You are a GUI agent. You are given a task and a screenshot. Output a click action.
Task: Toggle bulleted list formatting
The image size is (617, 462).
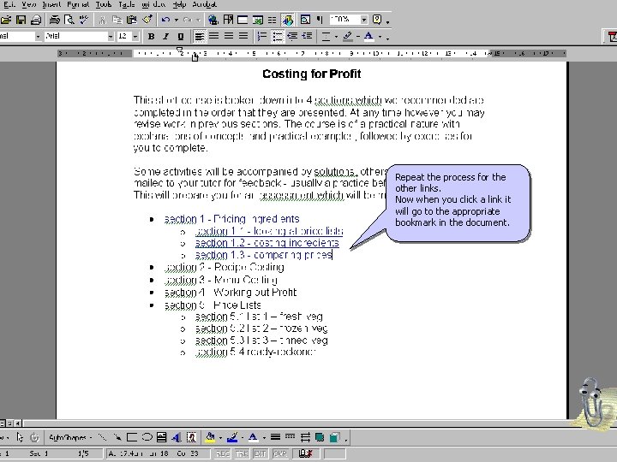pos(278,37)
